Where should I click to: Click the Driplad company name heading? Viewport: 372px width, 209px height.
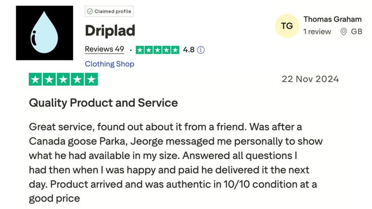(110, 31)
